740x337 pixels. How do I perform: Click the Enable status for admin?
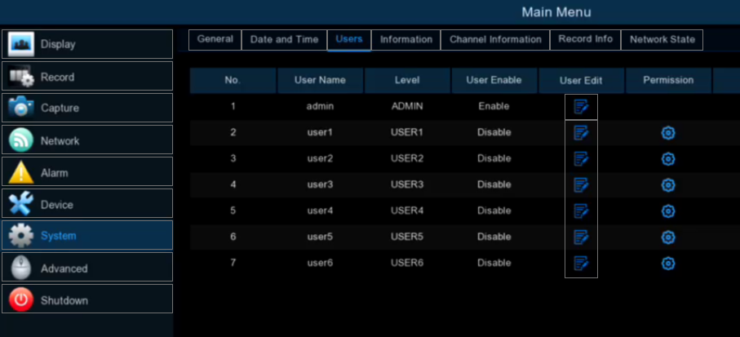(x=494, y=106)
